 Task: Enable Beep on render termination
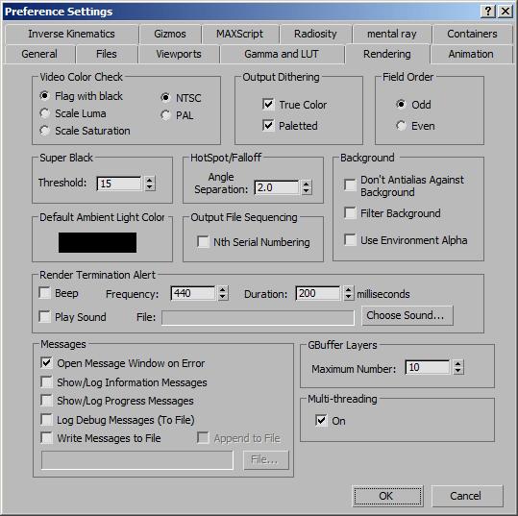pyautogui.click(x=44, y=293)
